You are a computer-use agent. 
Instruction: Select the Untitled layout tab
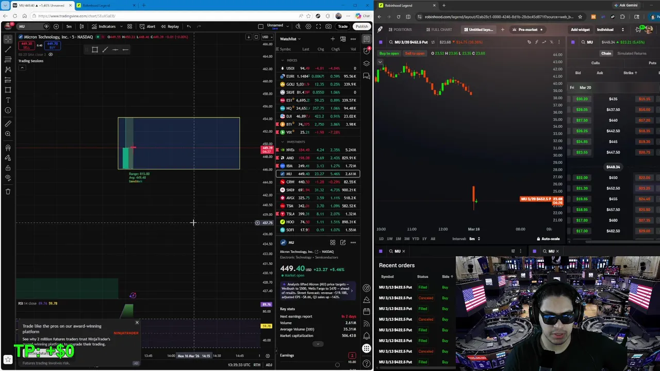[478, 30]
